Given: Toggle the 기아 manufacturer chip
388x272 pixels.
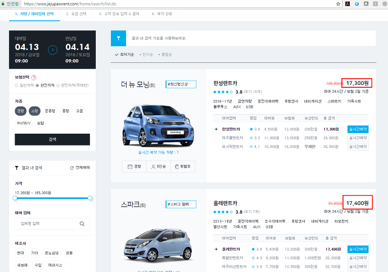Looking at the screenshot, I should [35, 253].
